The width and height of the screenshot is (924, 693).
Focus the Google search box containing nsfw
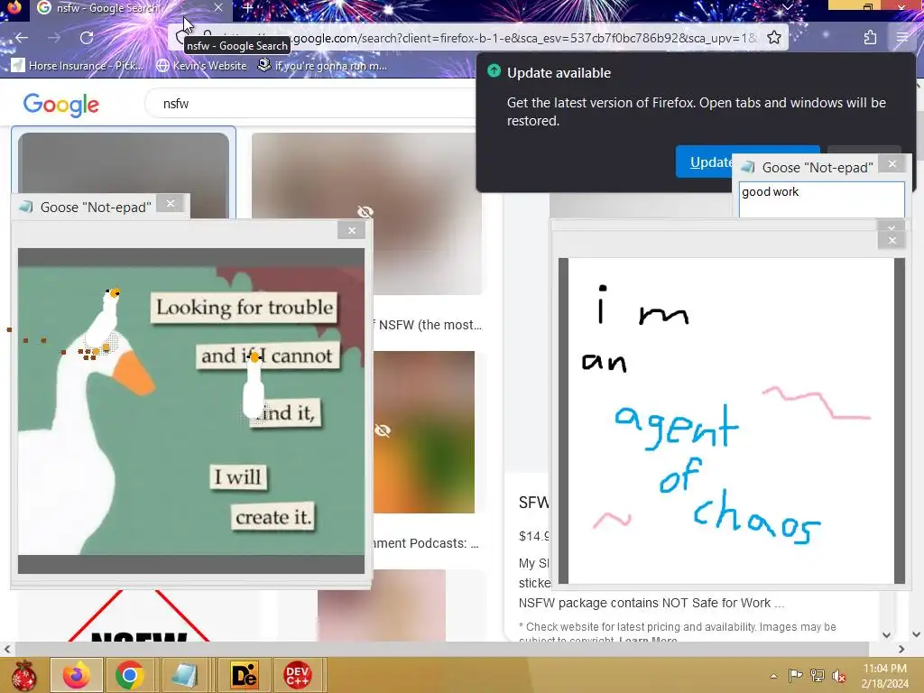tap(312, 104)
